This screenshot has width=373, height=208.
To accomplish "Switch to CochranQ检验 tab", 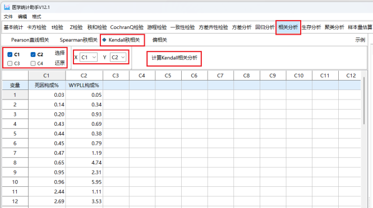I will 127,27.
